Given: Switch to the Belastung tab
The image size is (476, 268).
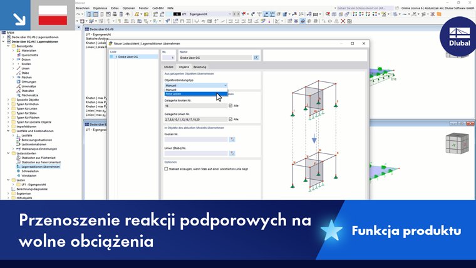Looking at the screenshot, I should click(200, 67).
